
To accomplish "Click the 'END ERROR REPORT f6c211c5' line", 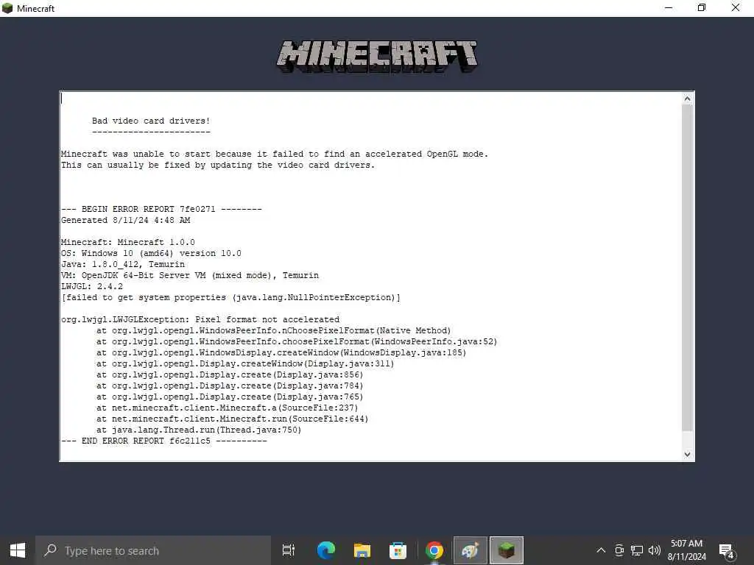I will tap(164, 441).
